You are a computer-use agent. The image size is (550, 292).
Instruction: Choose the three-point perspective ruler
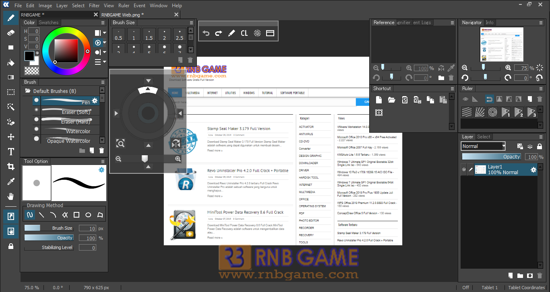point(531,112)
